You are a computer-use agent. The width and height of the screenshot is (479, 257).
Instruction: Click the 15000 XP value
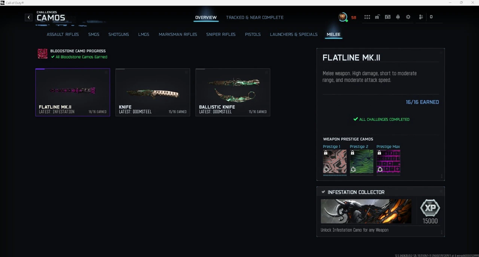430,221
